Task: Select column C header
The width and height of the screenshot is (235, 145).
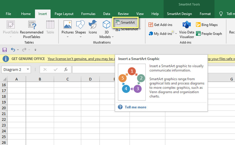Action: tap(68, 79)
